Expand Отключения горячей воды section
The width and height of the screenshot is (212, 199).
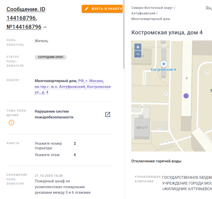[156, 161]
